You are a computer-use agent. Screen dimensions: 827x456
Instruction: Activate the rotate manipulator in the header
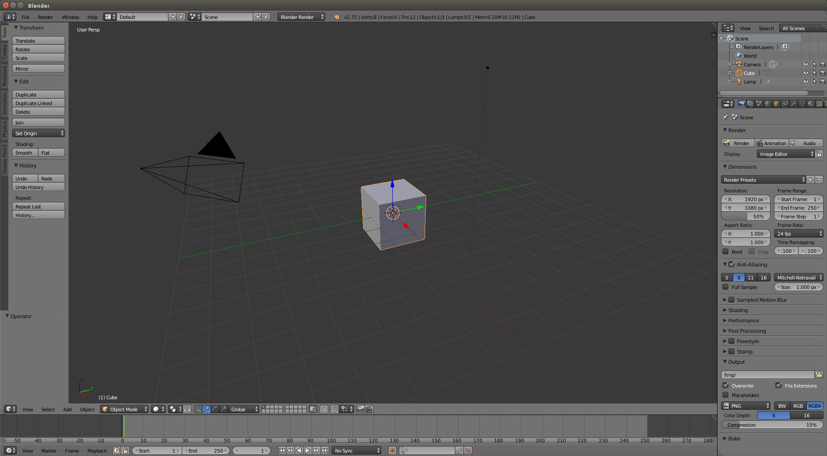click(x=215, y=409)
